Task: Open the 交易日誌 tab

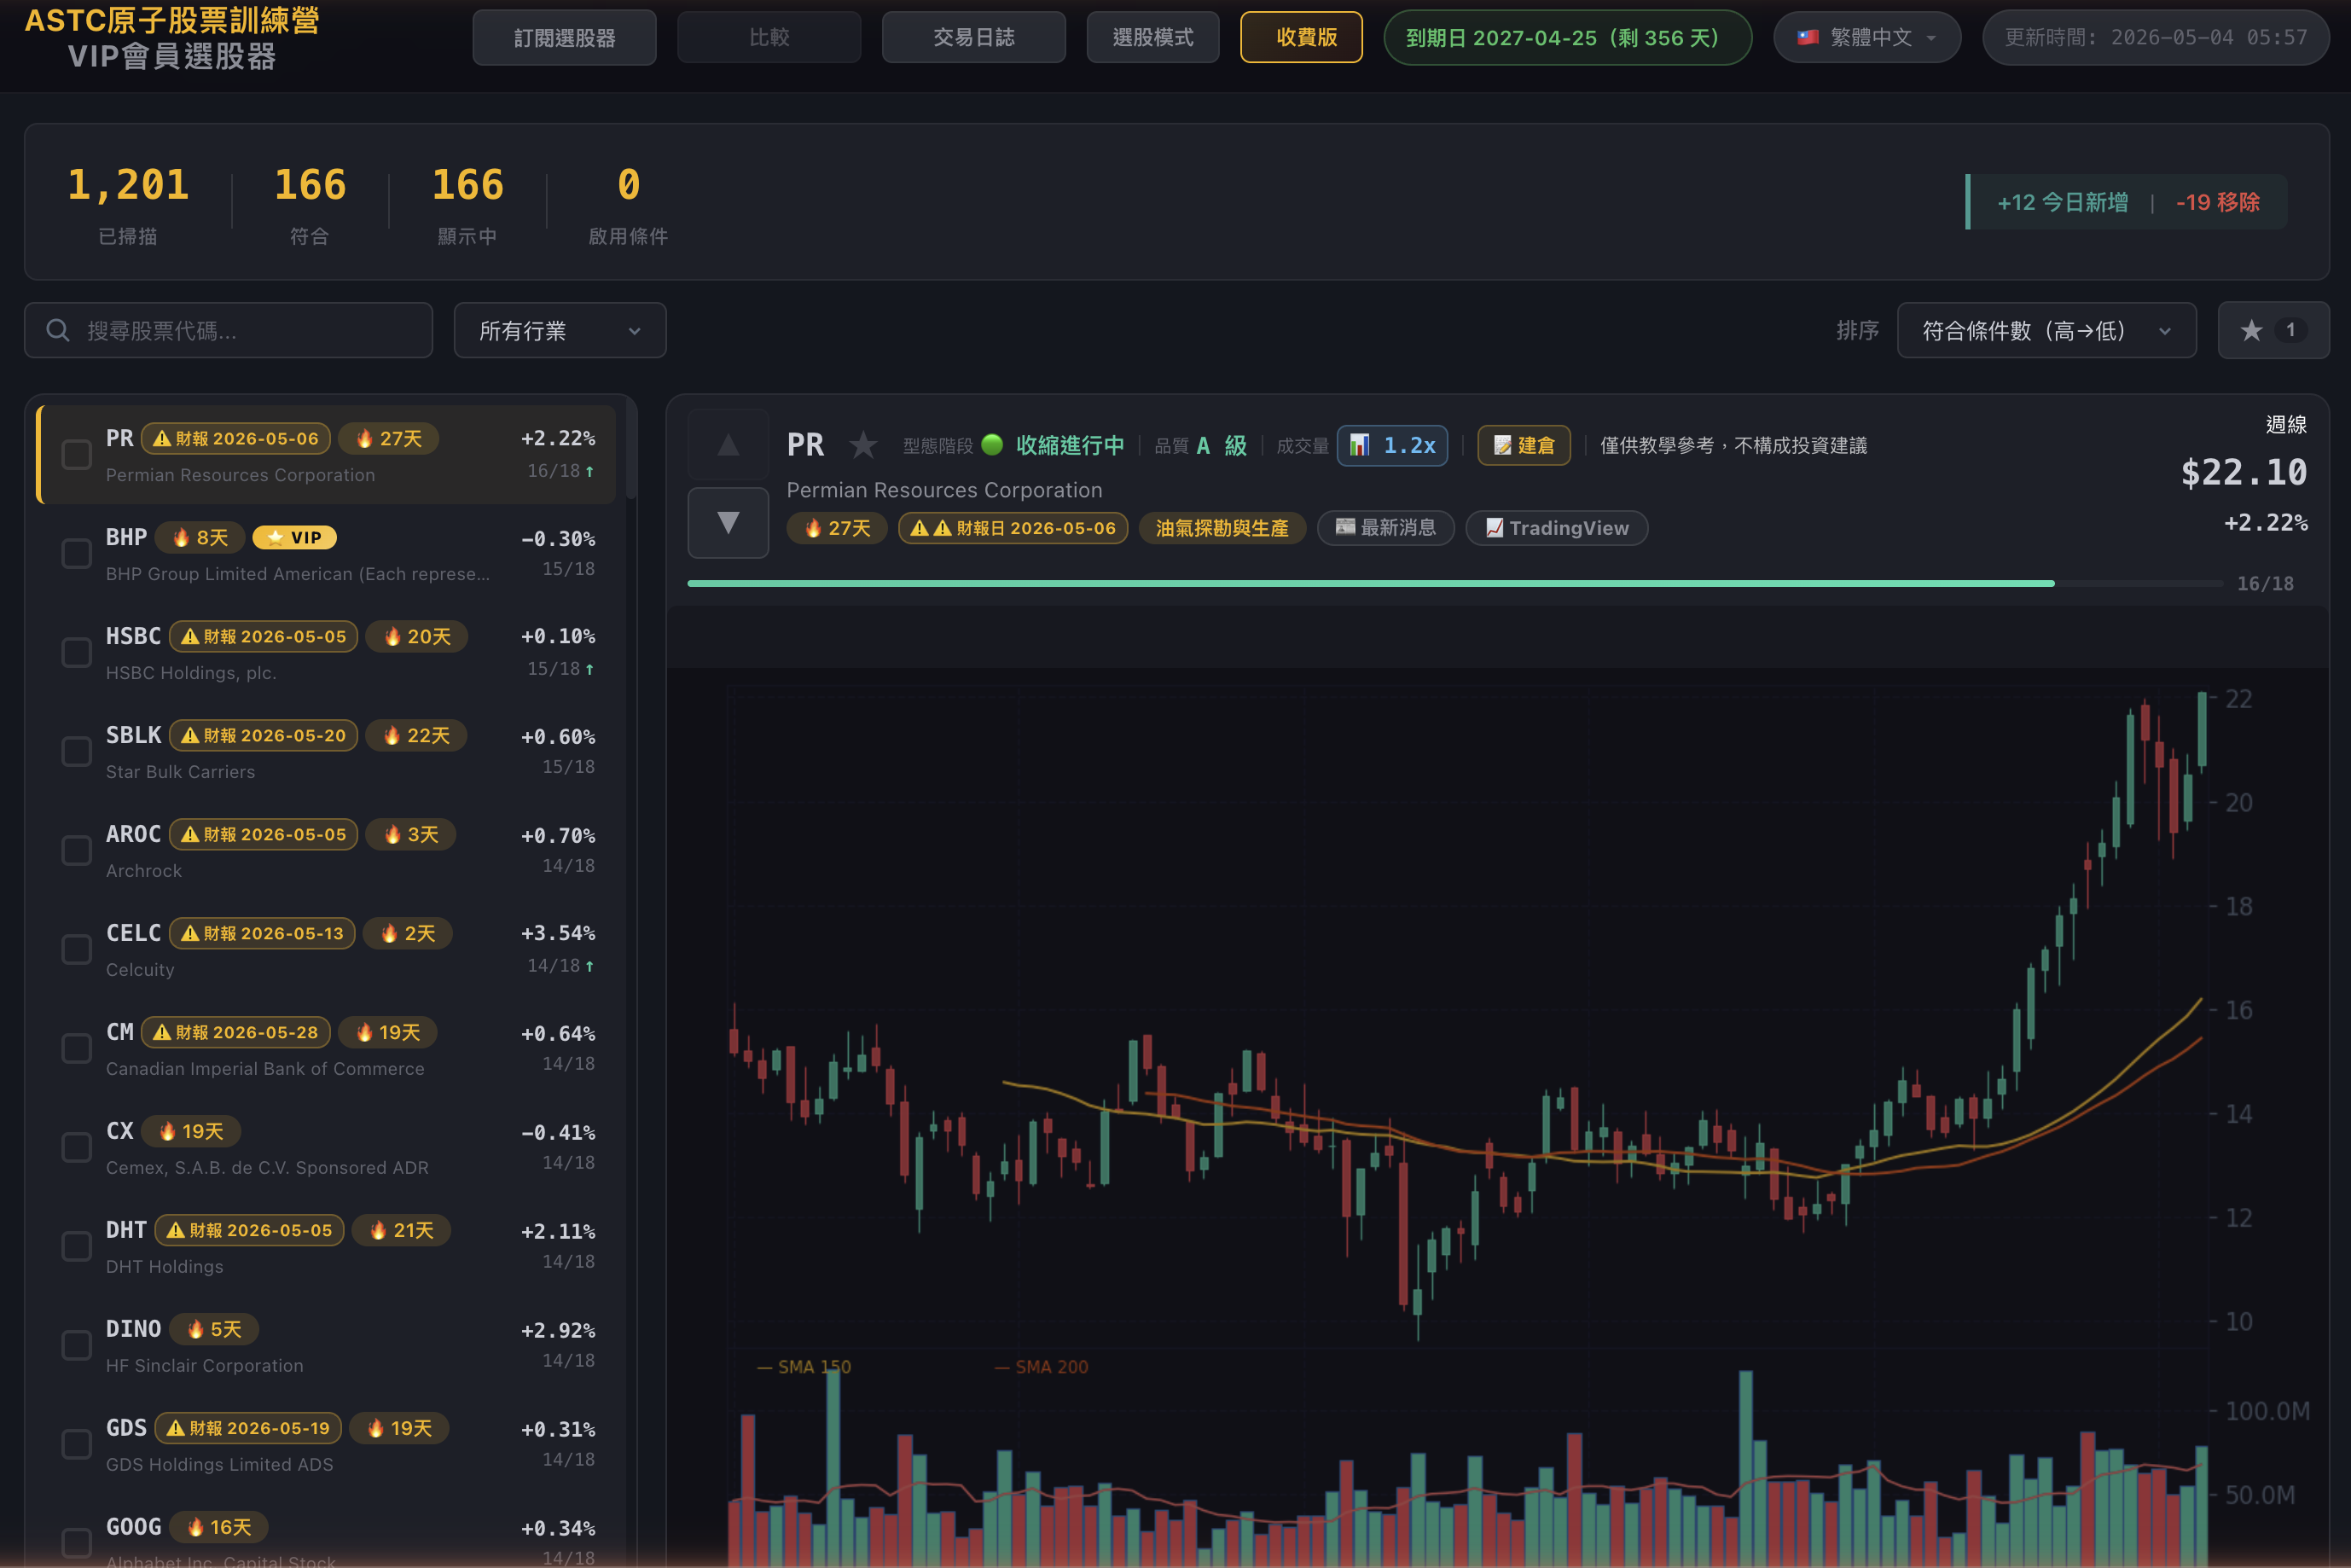Action: pyautogui.click(x=973, y=37)
